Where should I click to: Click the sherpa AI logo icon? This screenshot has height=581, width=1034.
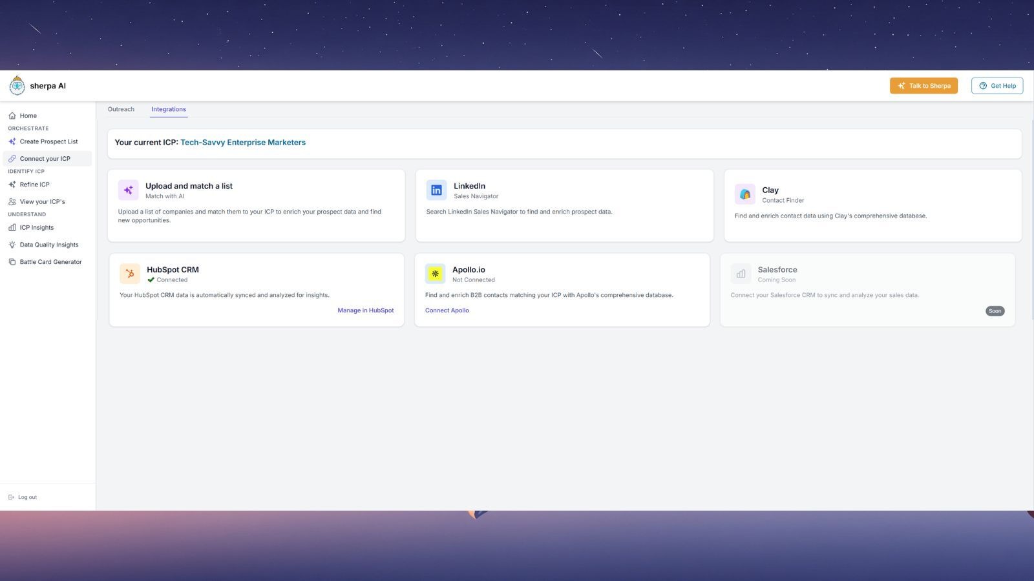pos(17,85)
